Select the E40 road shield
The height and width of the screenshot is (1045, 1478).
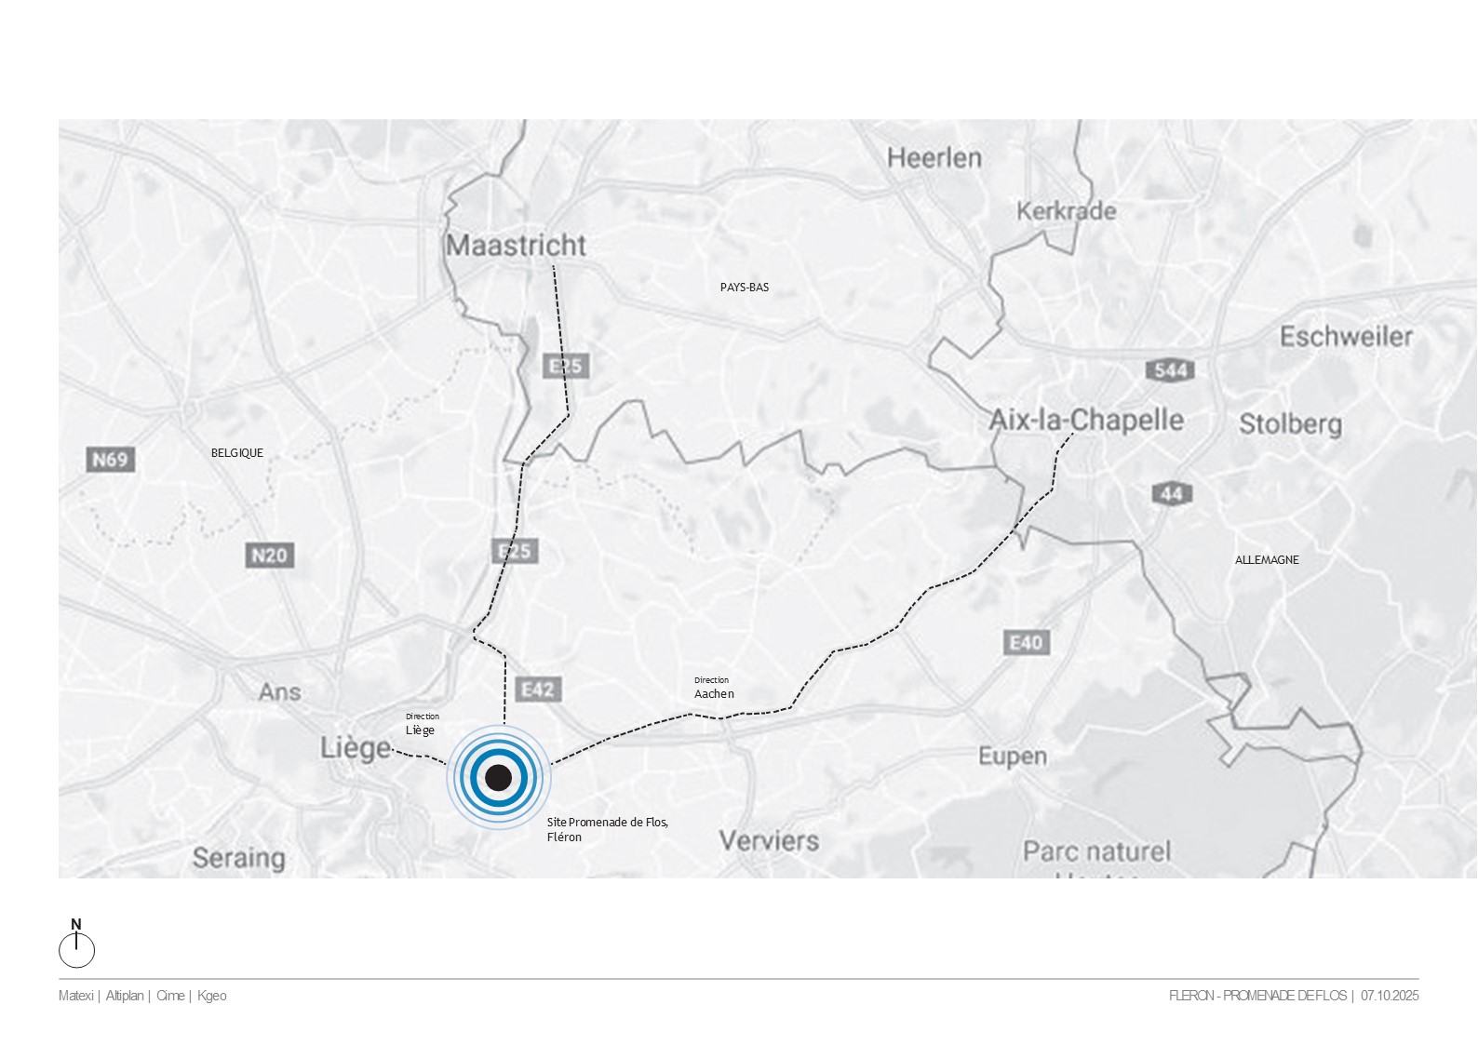[x=1027, y=642]
